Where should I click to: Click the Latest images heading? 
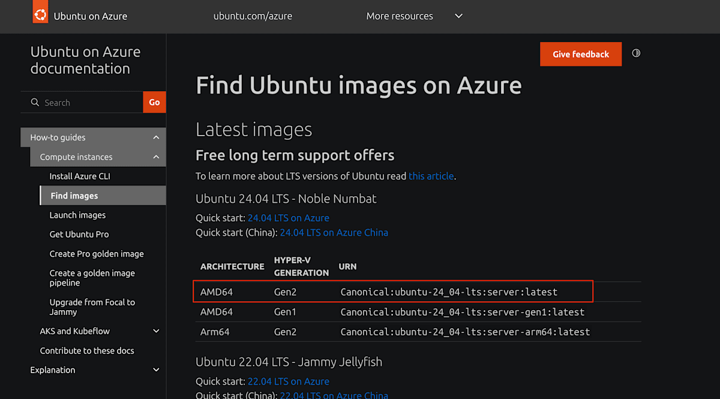click(254, 130)
